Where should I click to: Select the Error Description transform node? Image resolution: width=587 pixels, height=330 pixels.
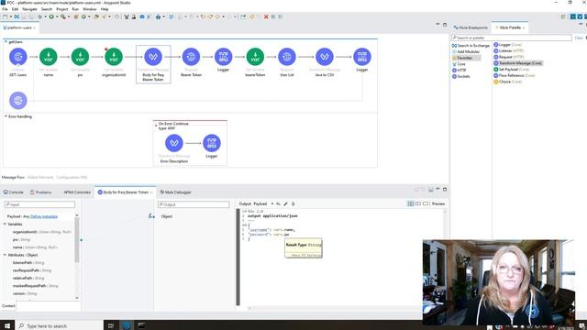pos(174,143)
